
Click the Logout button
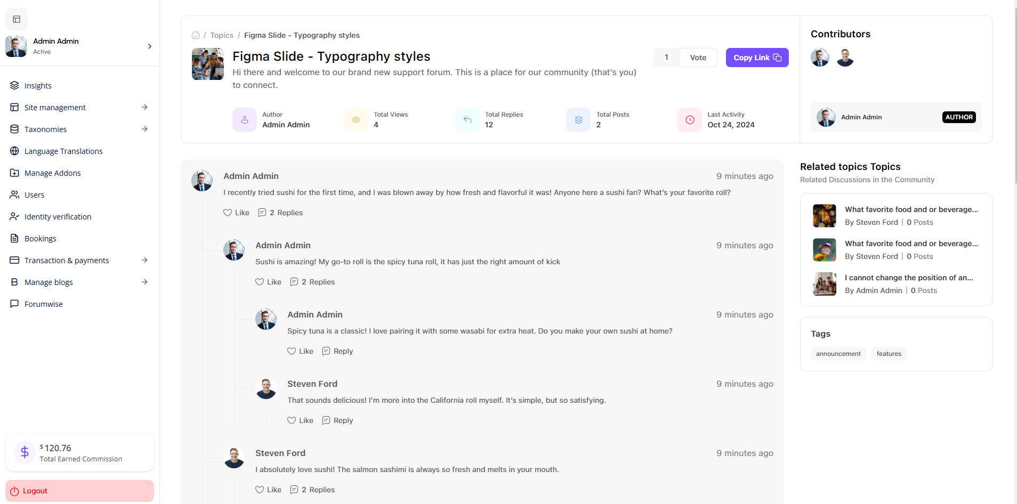(79, 490)
